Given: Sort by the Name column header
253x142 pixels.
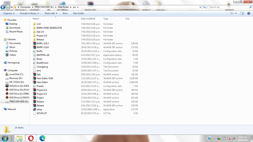Looking at the screenshot, I should click(x=36, y=19).
